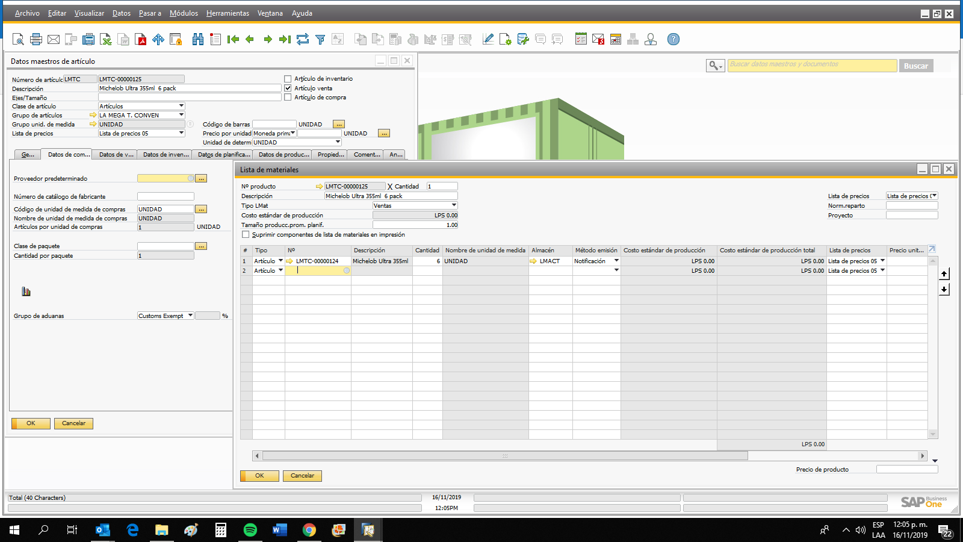Go to previous record green arrow
This screenshot has width=963, height=542.
tap(250, 39)
